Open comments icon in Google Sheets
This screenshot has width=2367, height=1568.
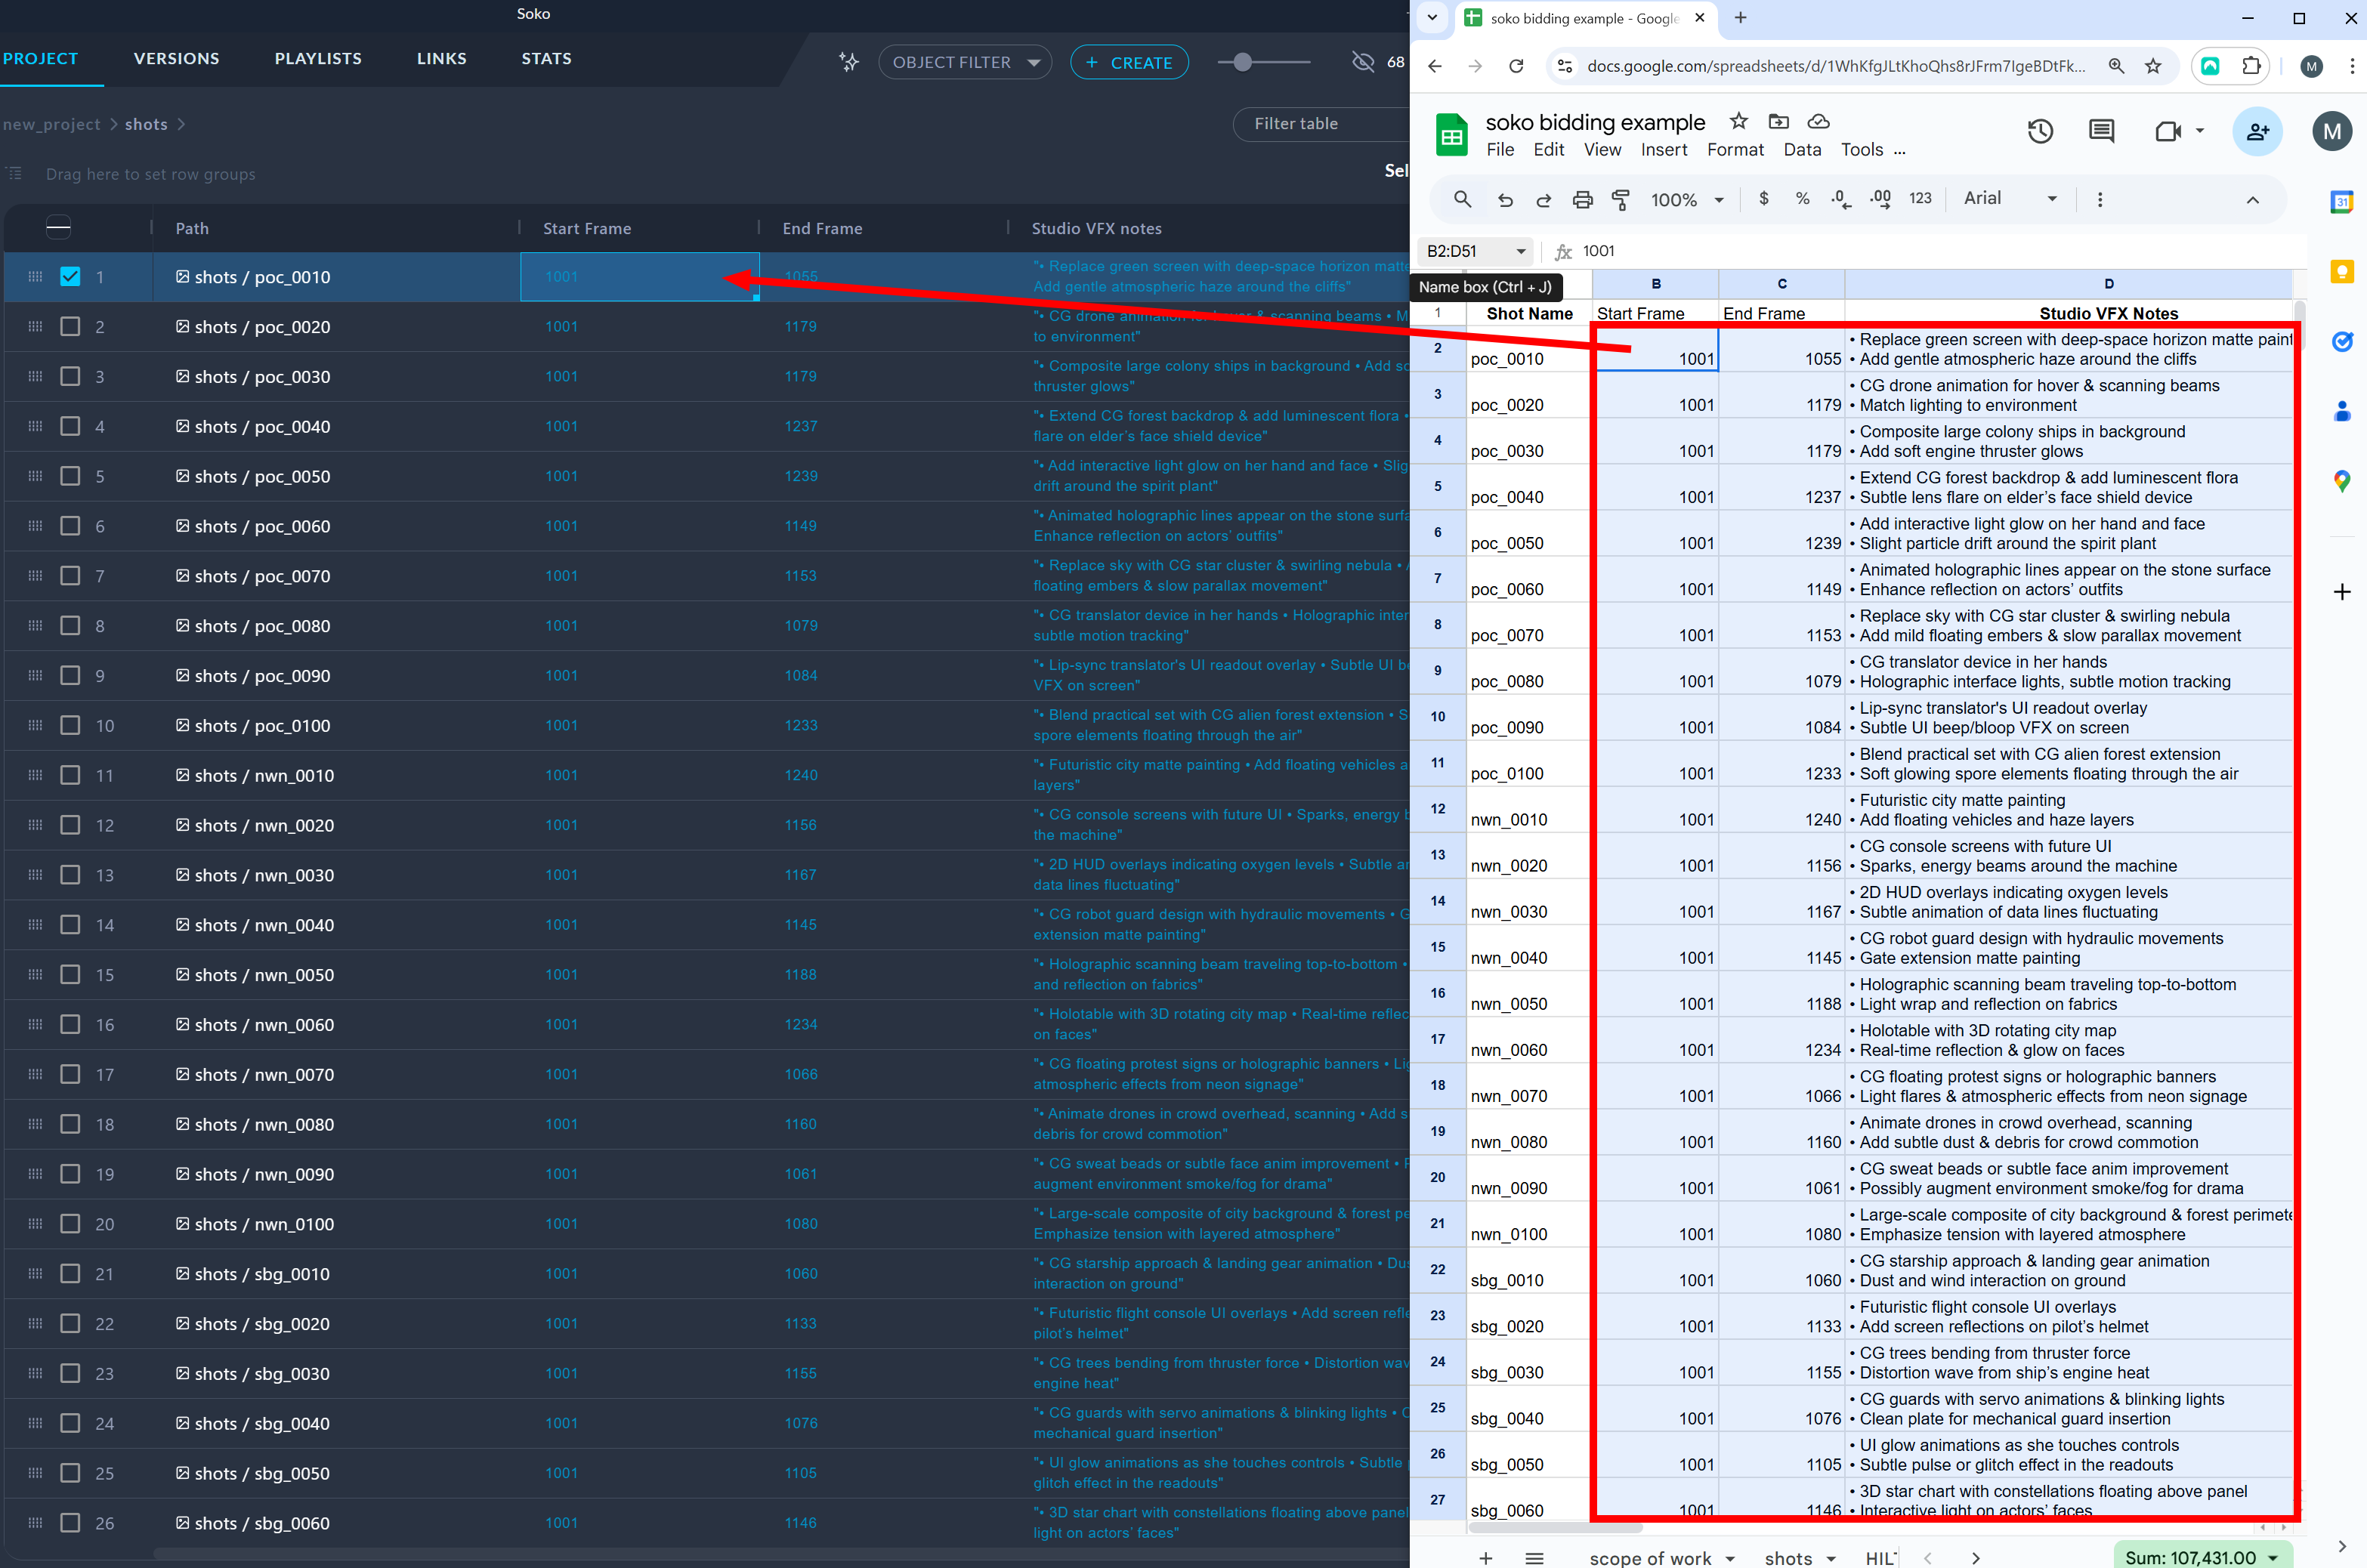[2101, 131]
